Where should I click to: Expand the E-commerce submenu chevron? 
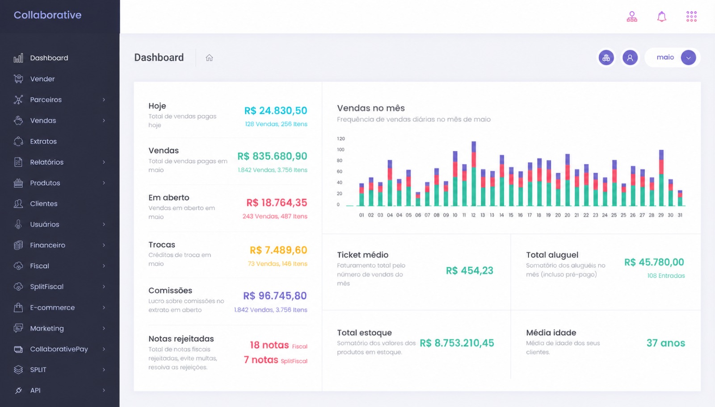pyautogui.click(x=104, y=307)
